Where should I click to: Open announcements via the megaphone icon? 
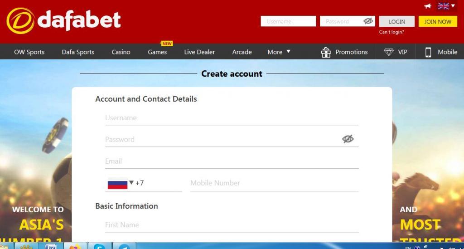428,6
